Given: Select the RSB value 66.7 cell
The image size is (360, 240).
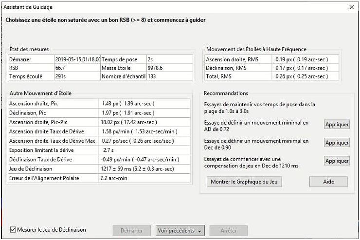Looking at the screenshot, I should [77, 68].
